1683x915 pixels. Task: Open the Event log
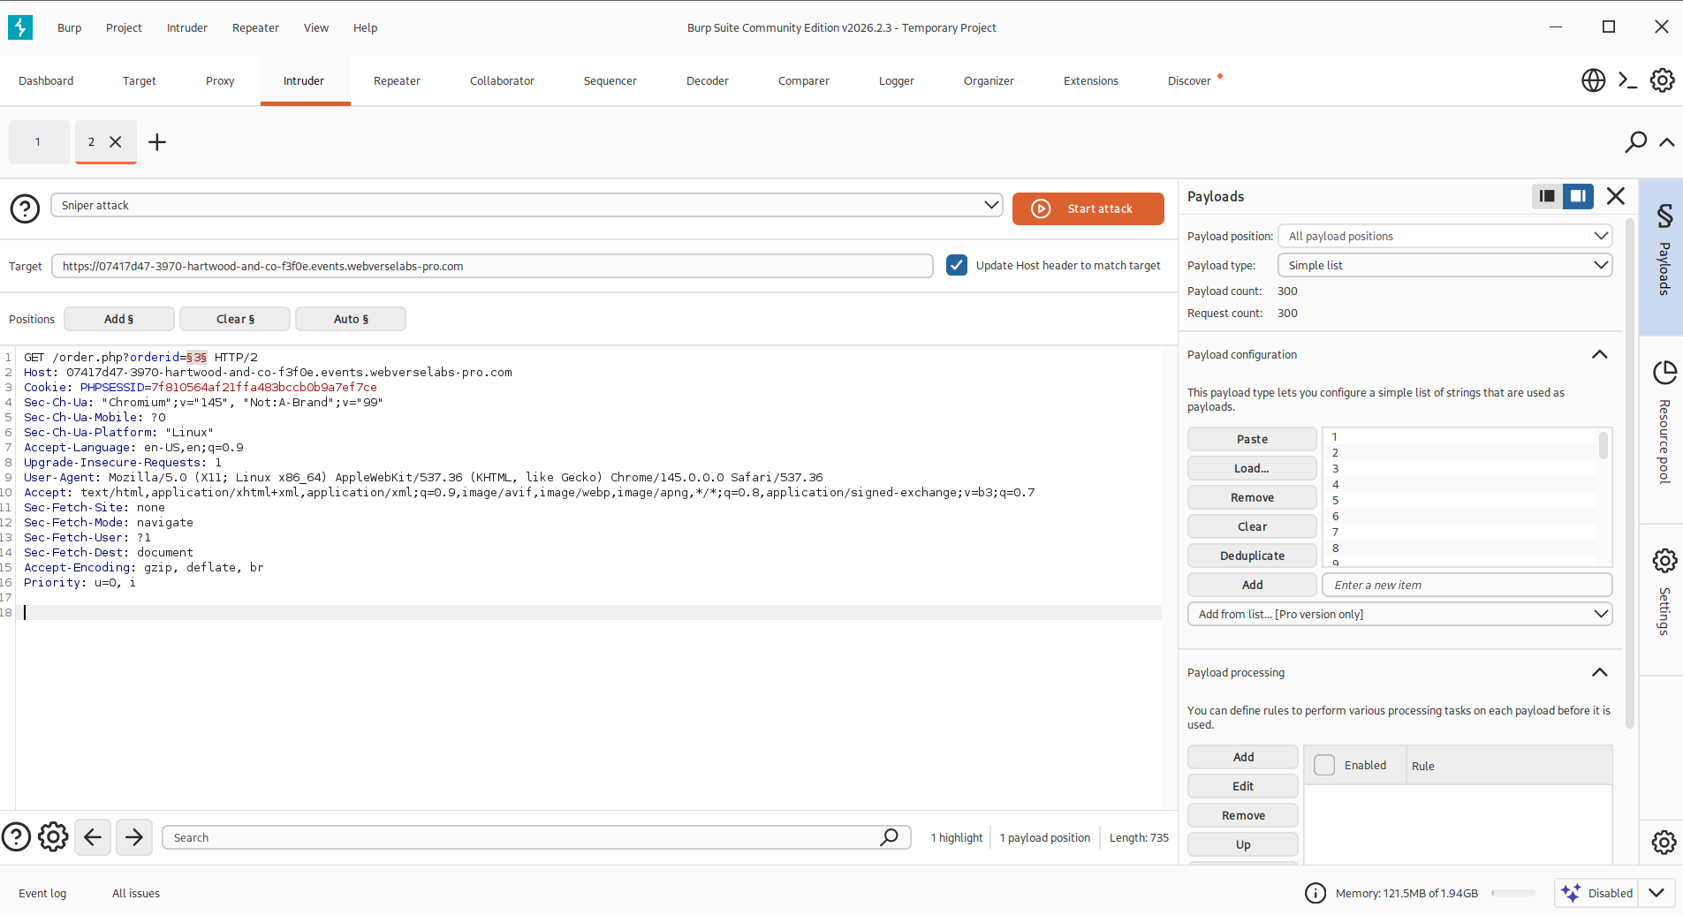(42, 893)
